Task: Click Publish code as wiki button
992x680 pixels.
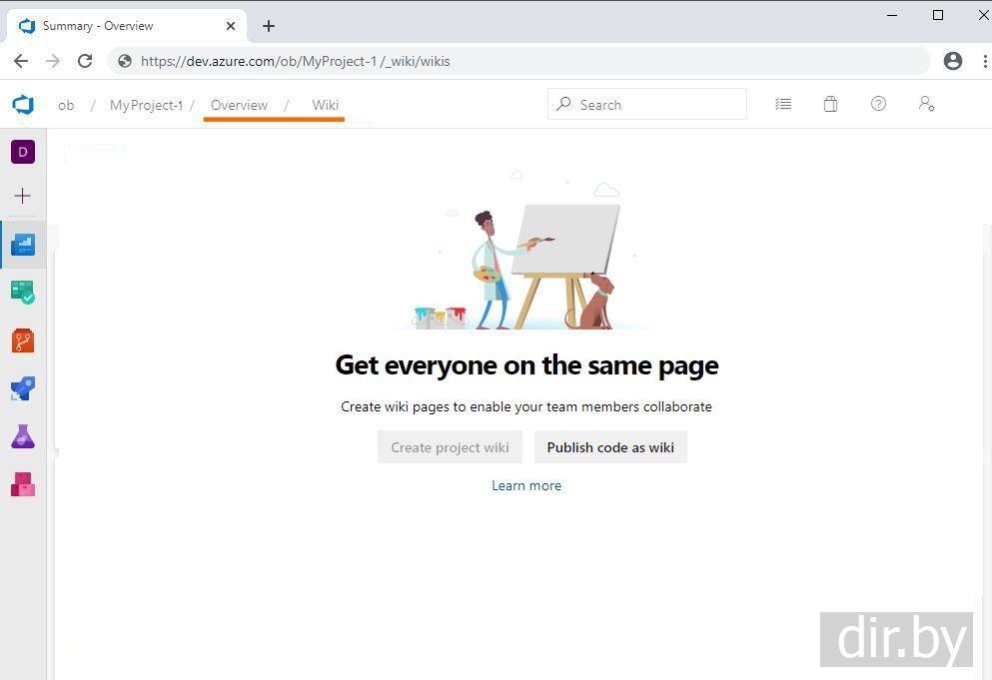Action: pos(610,447)
